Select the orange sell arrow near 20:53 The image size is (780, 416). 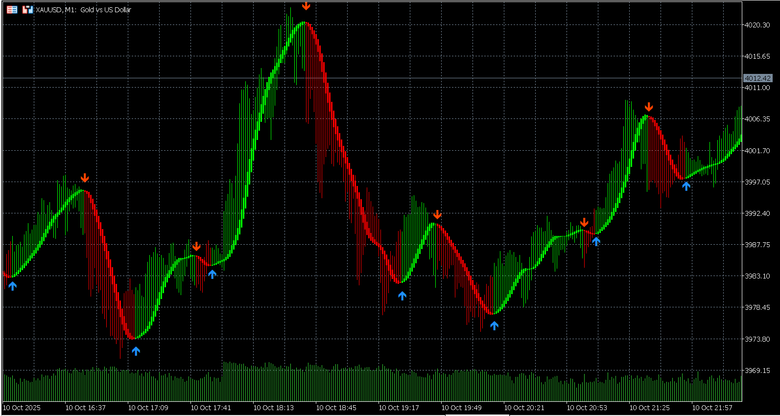coord(584,223)
